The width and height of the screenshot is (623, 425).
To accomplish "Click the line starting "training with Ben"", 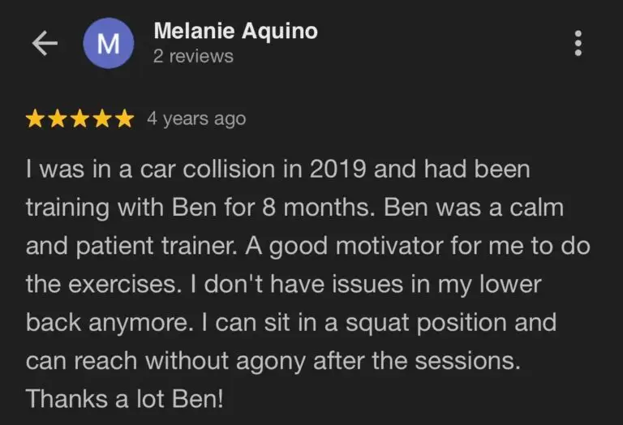I will pos(294,208).
